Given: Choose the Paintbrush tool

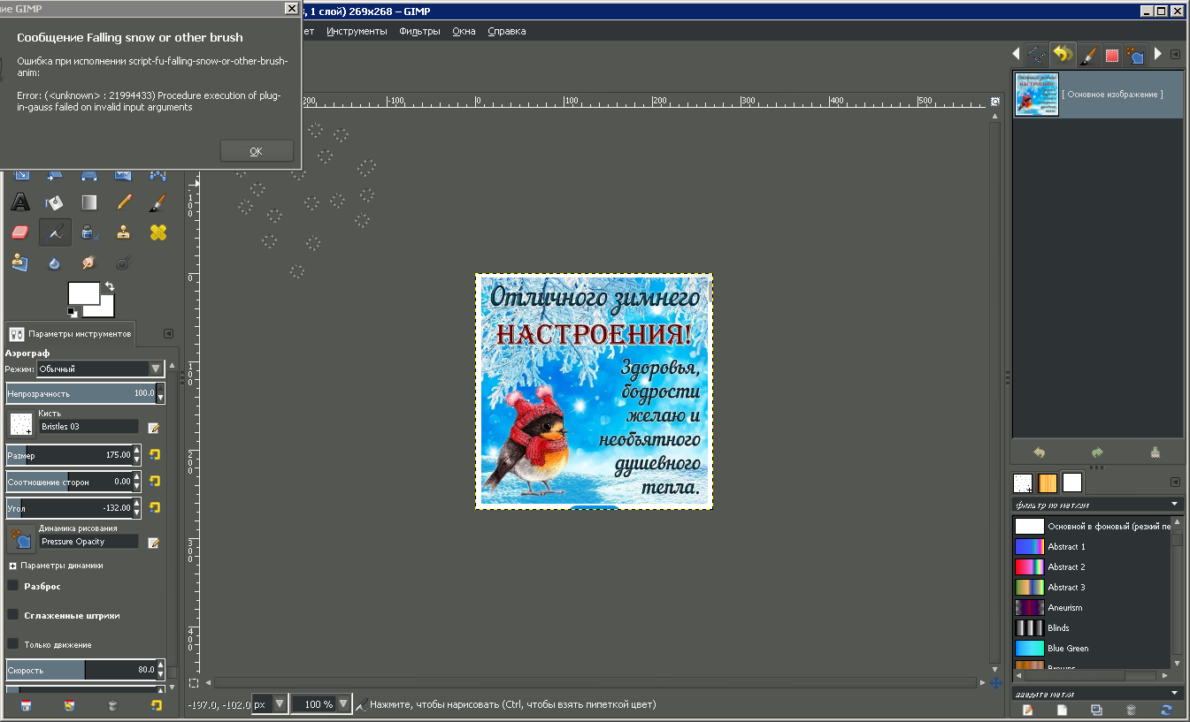Looking at the screenshot, I should click(157, 203).
